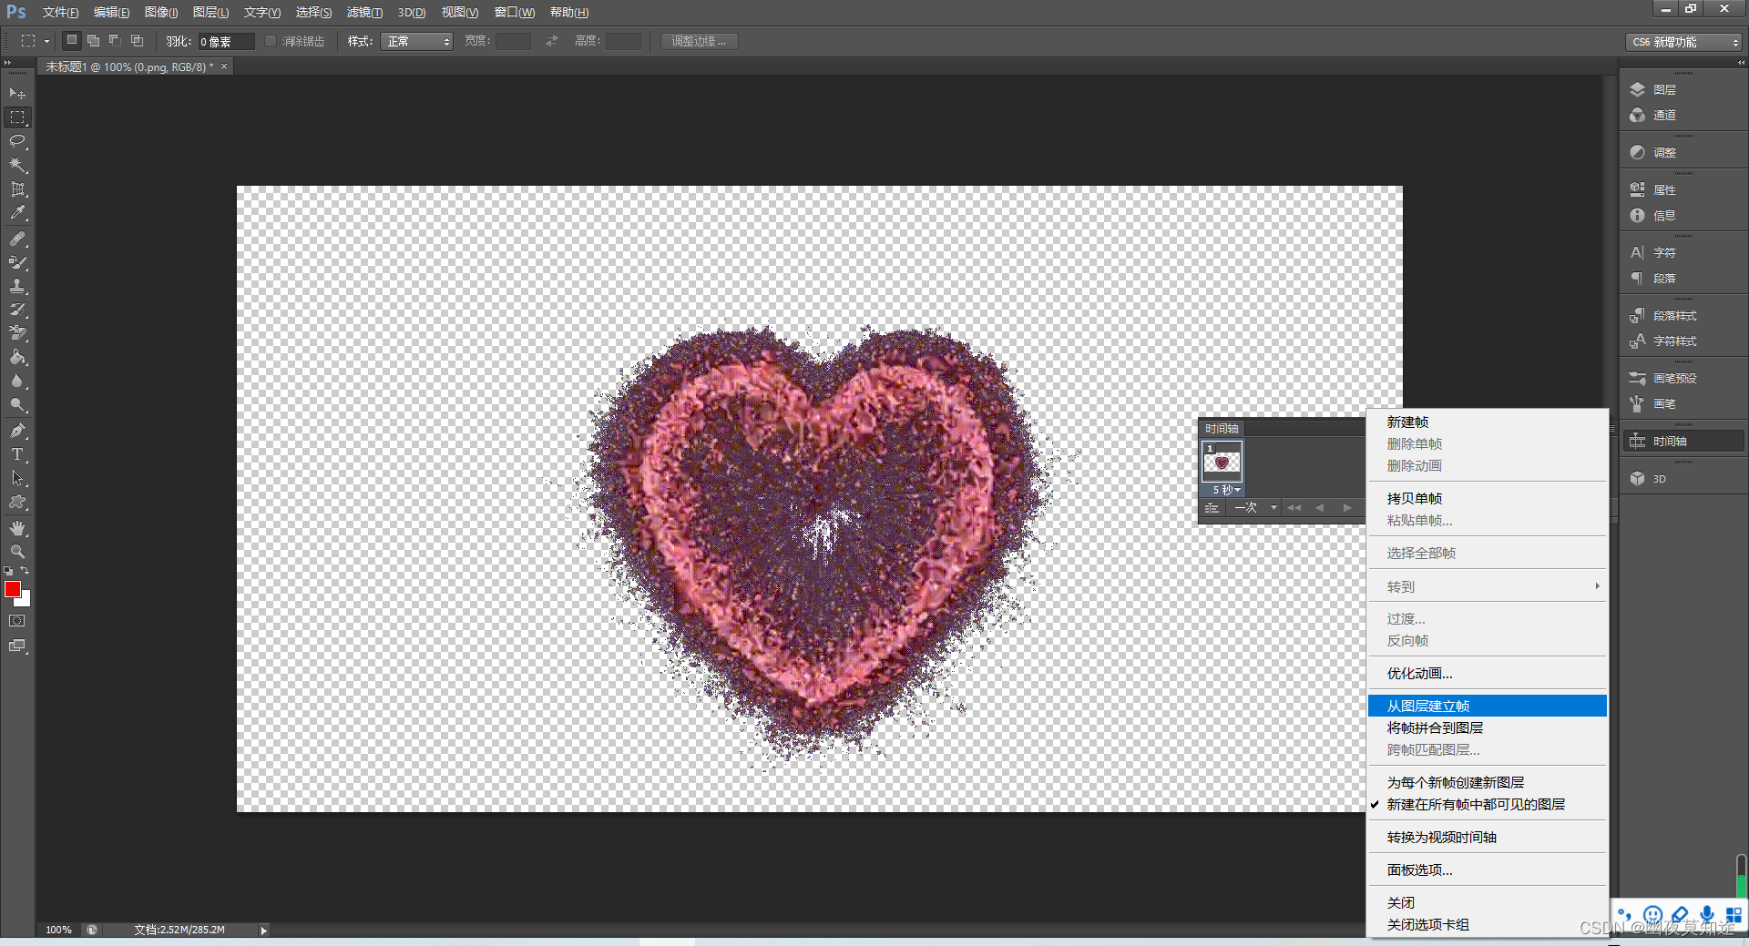Select the Paint Bucket tool
The width and height of the screenshot is (1749, 946).
point(17,357)
